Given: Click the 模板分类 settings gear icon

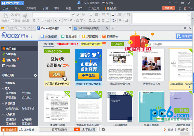Looking at the screenshot, I should 35,75.
